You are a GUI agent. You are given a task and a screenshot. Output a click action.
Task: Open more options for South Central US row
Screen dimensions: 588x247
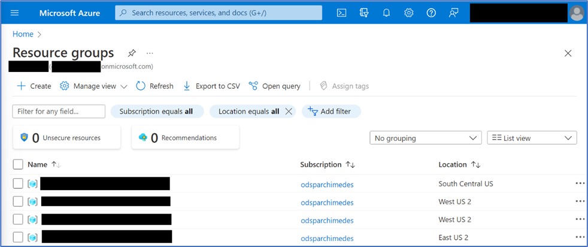point(580,183)
